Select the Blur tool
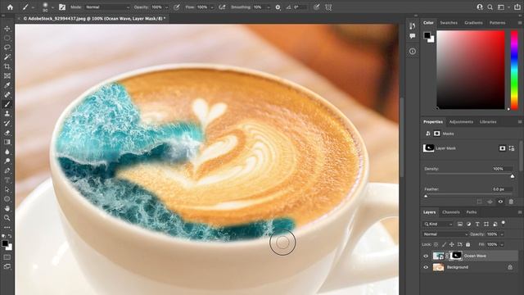 [7, 152]
